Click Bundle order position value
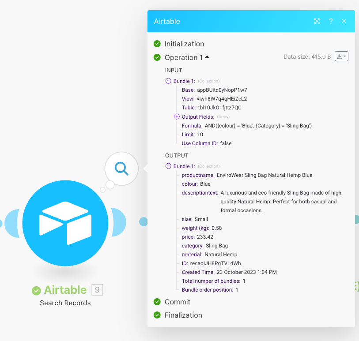 pyautogui.click(x=237, y=290)
